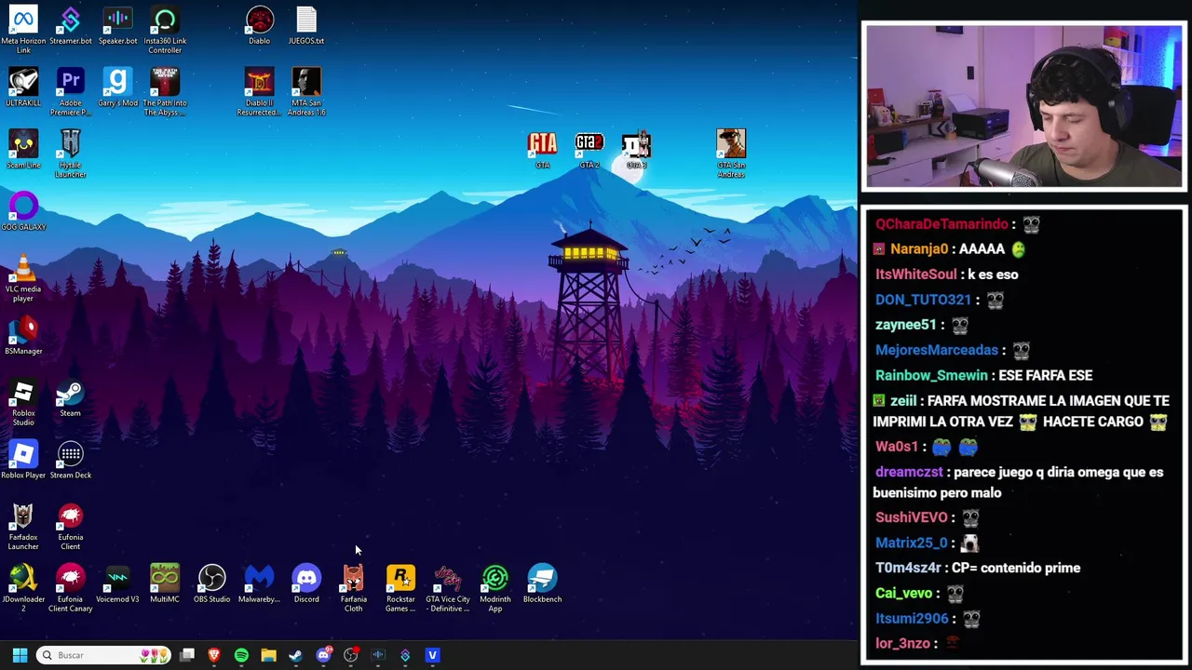Select the GOG GALAXY icon
This screenshot has width=1192, height=670.
click(x=23, y=211)
